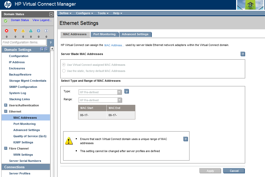This screenshot has height=177, width=265.
Task: Click the sidebar scroll up arrow
Action: (x=52, y=49)
